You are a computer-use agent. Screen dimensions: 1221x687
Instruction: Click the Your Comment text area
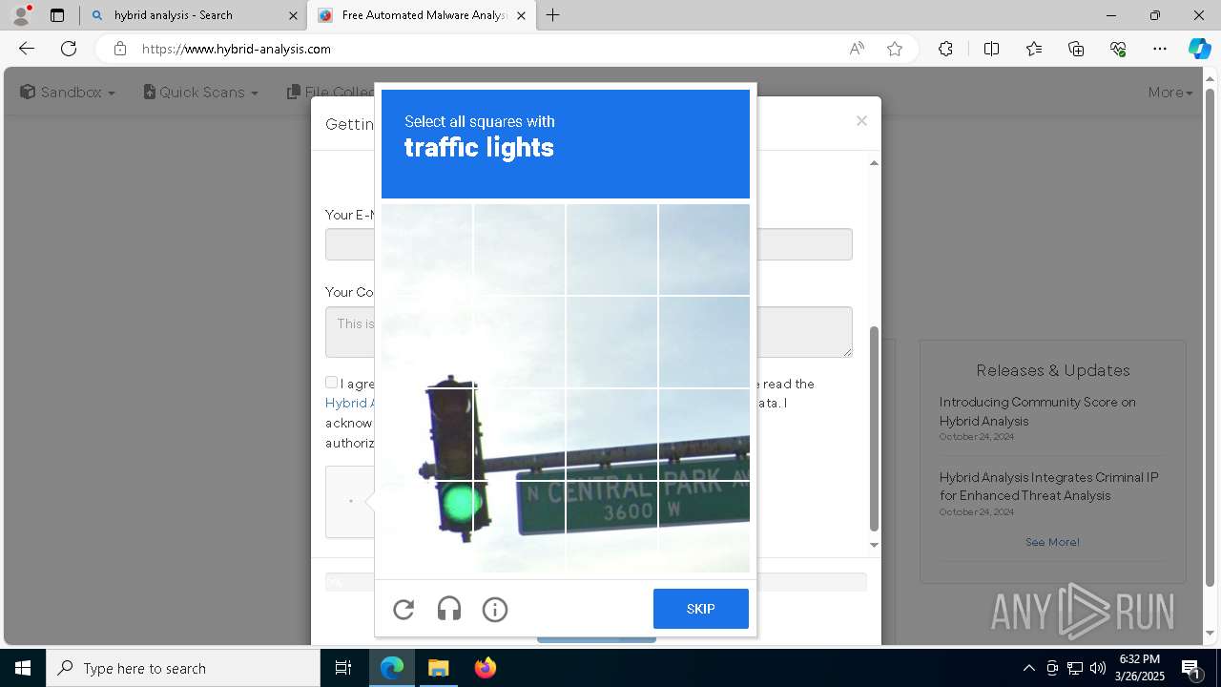click(589, 332)
